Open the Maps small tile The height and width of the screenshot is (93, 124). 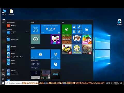[79, 32]
